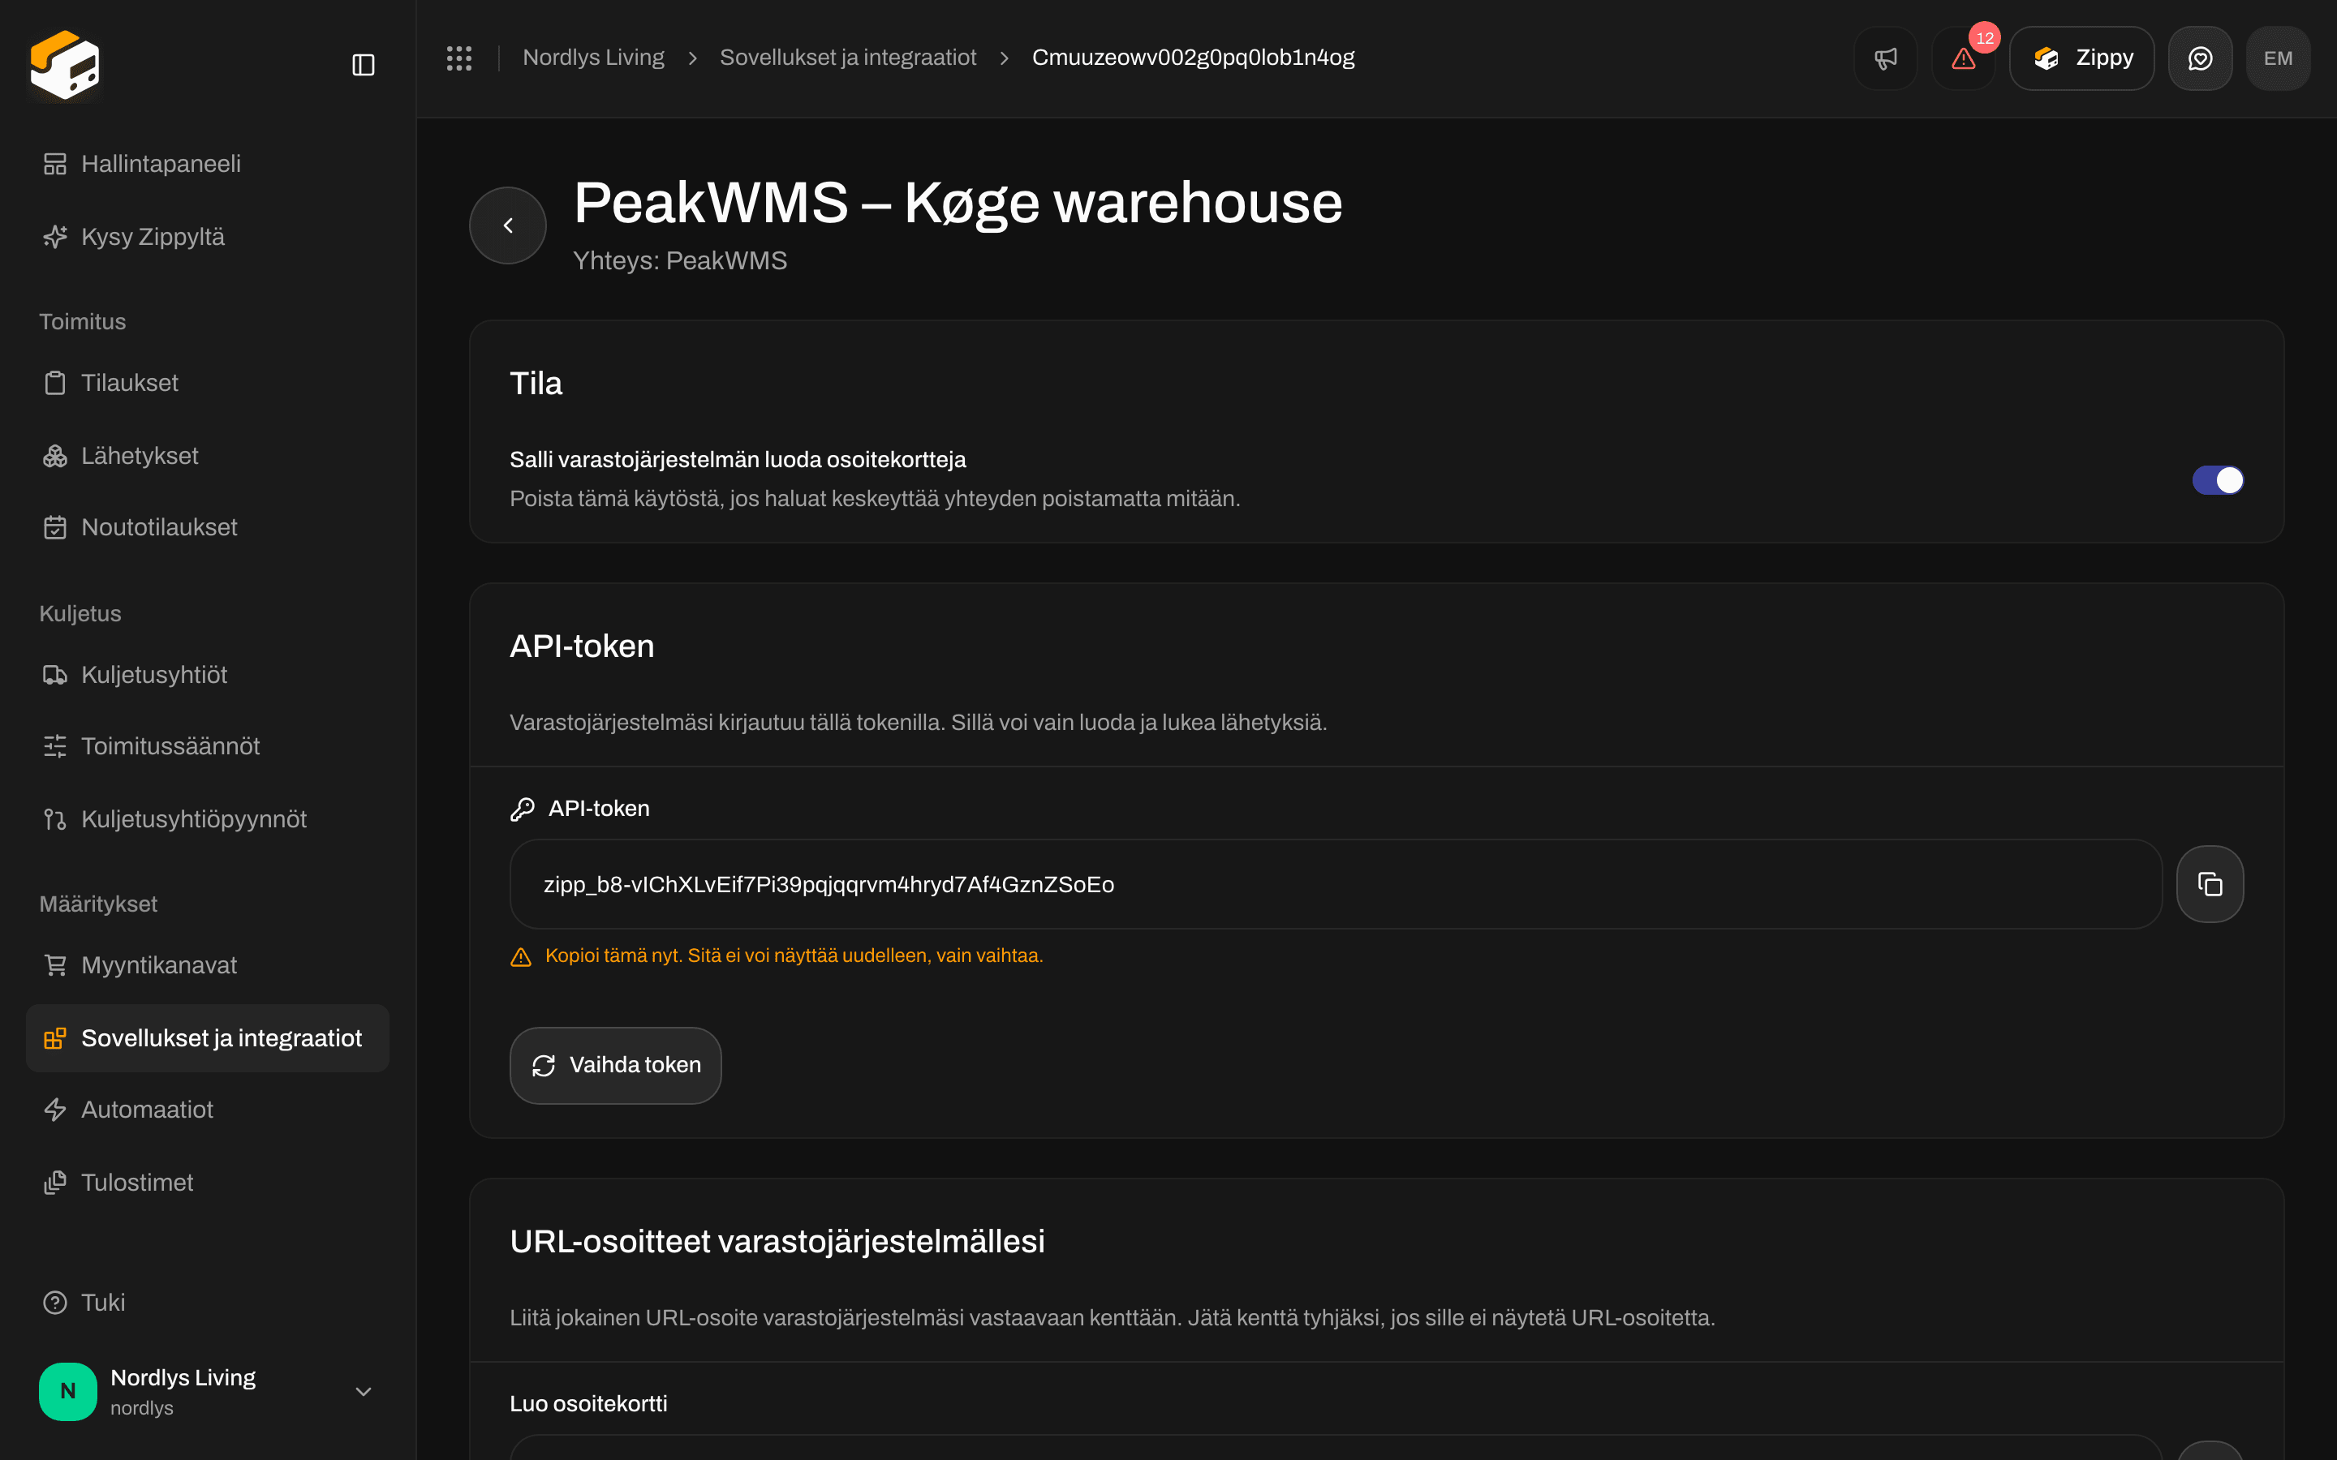Click Nordlys Living breadcrumb link
This screenshot has width=2337, height=1460.
click(x=593, y=58)
